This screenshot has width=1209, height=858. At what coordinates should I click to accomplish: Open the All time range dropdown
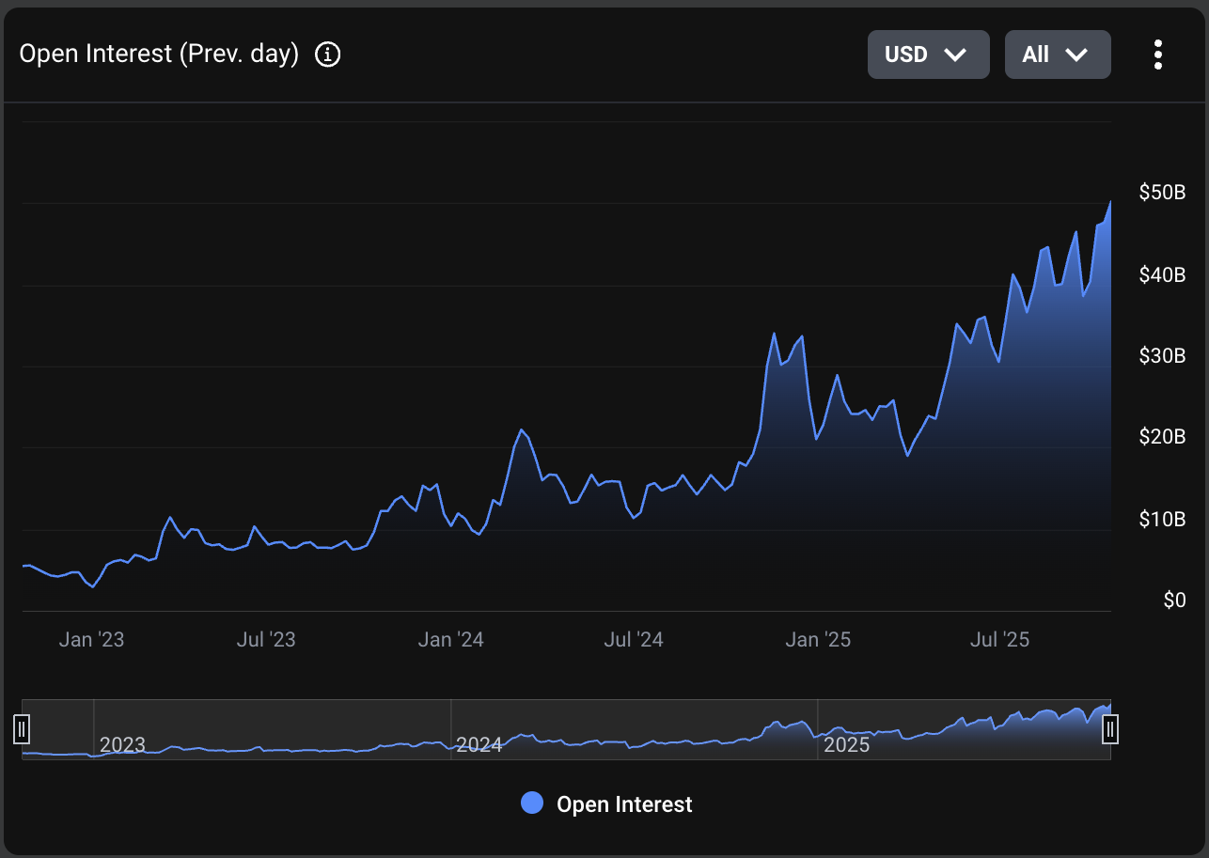1058,55
